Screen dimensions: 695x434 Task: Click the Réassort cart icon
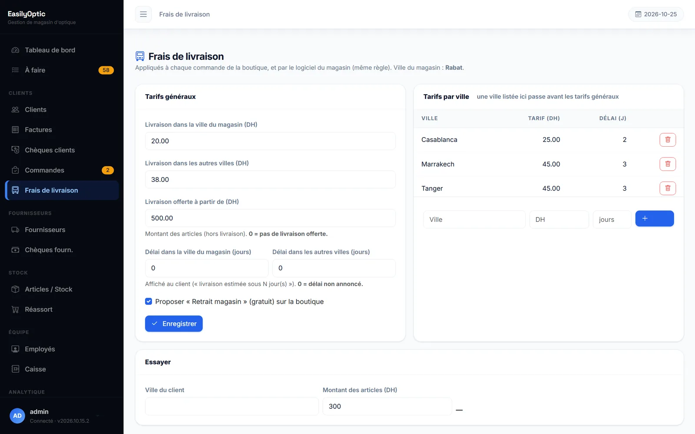[15, 309]
